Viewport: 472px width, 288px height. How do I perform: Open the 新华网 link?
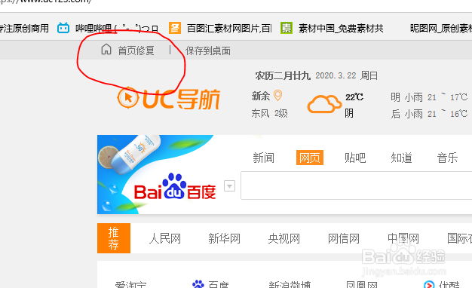coord(224,238)
